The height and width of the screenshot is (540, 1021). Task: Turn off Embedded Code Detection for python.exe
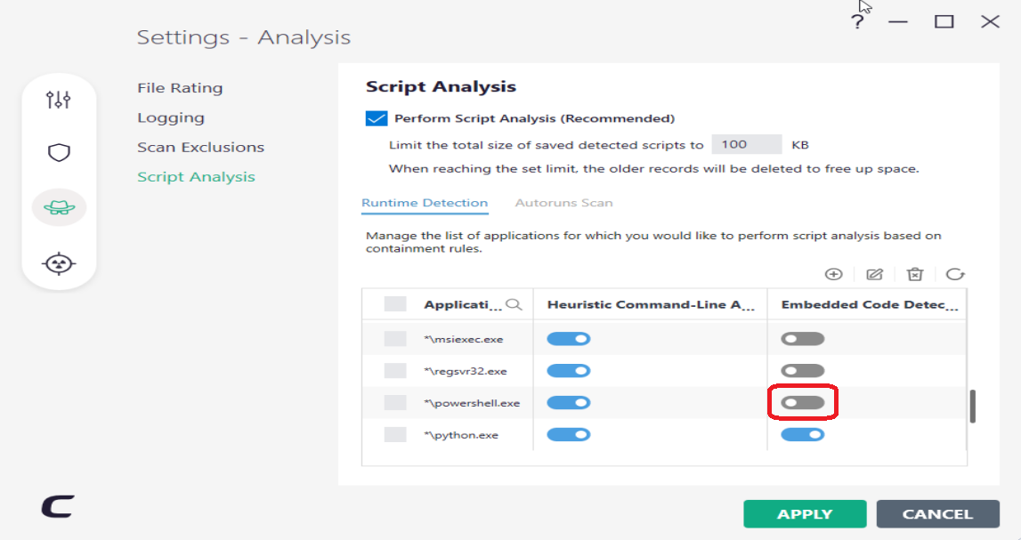pyautogui.click(x=803, y=435)
